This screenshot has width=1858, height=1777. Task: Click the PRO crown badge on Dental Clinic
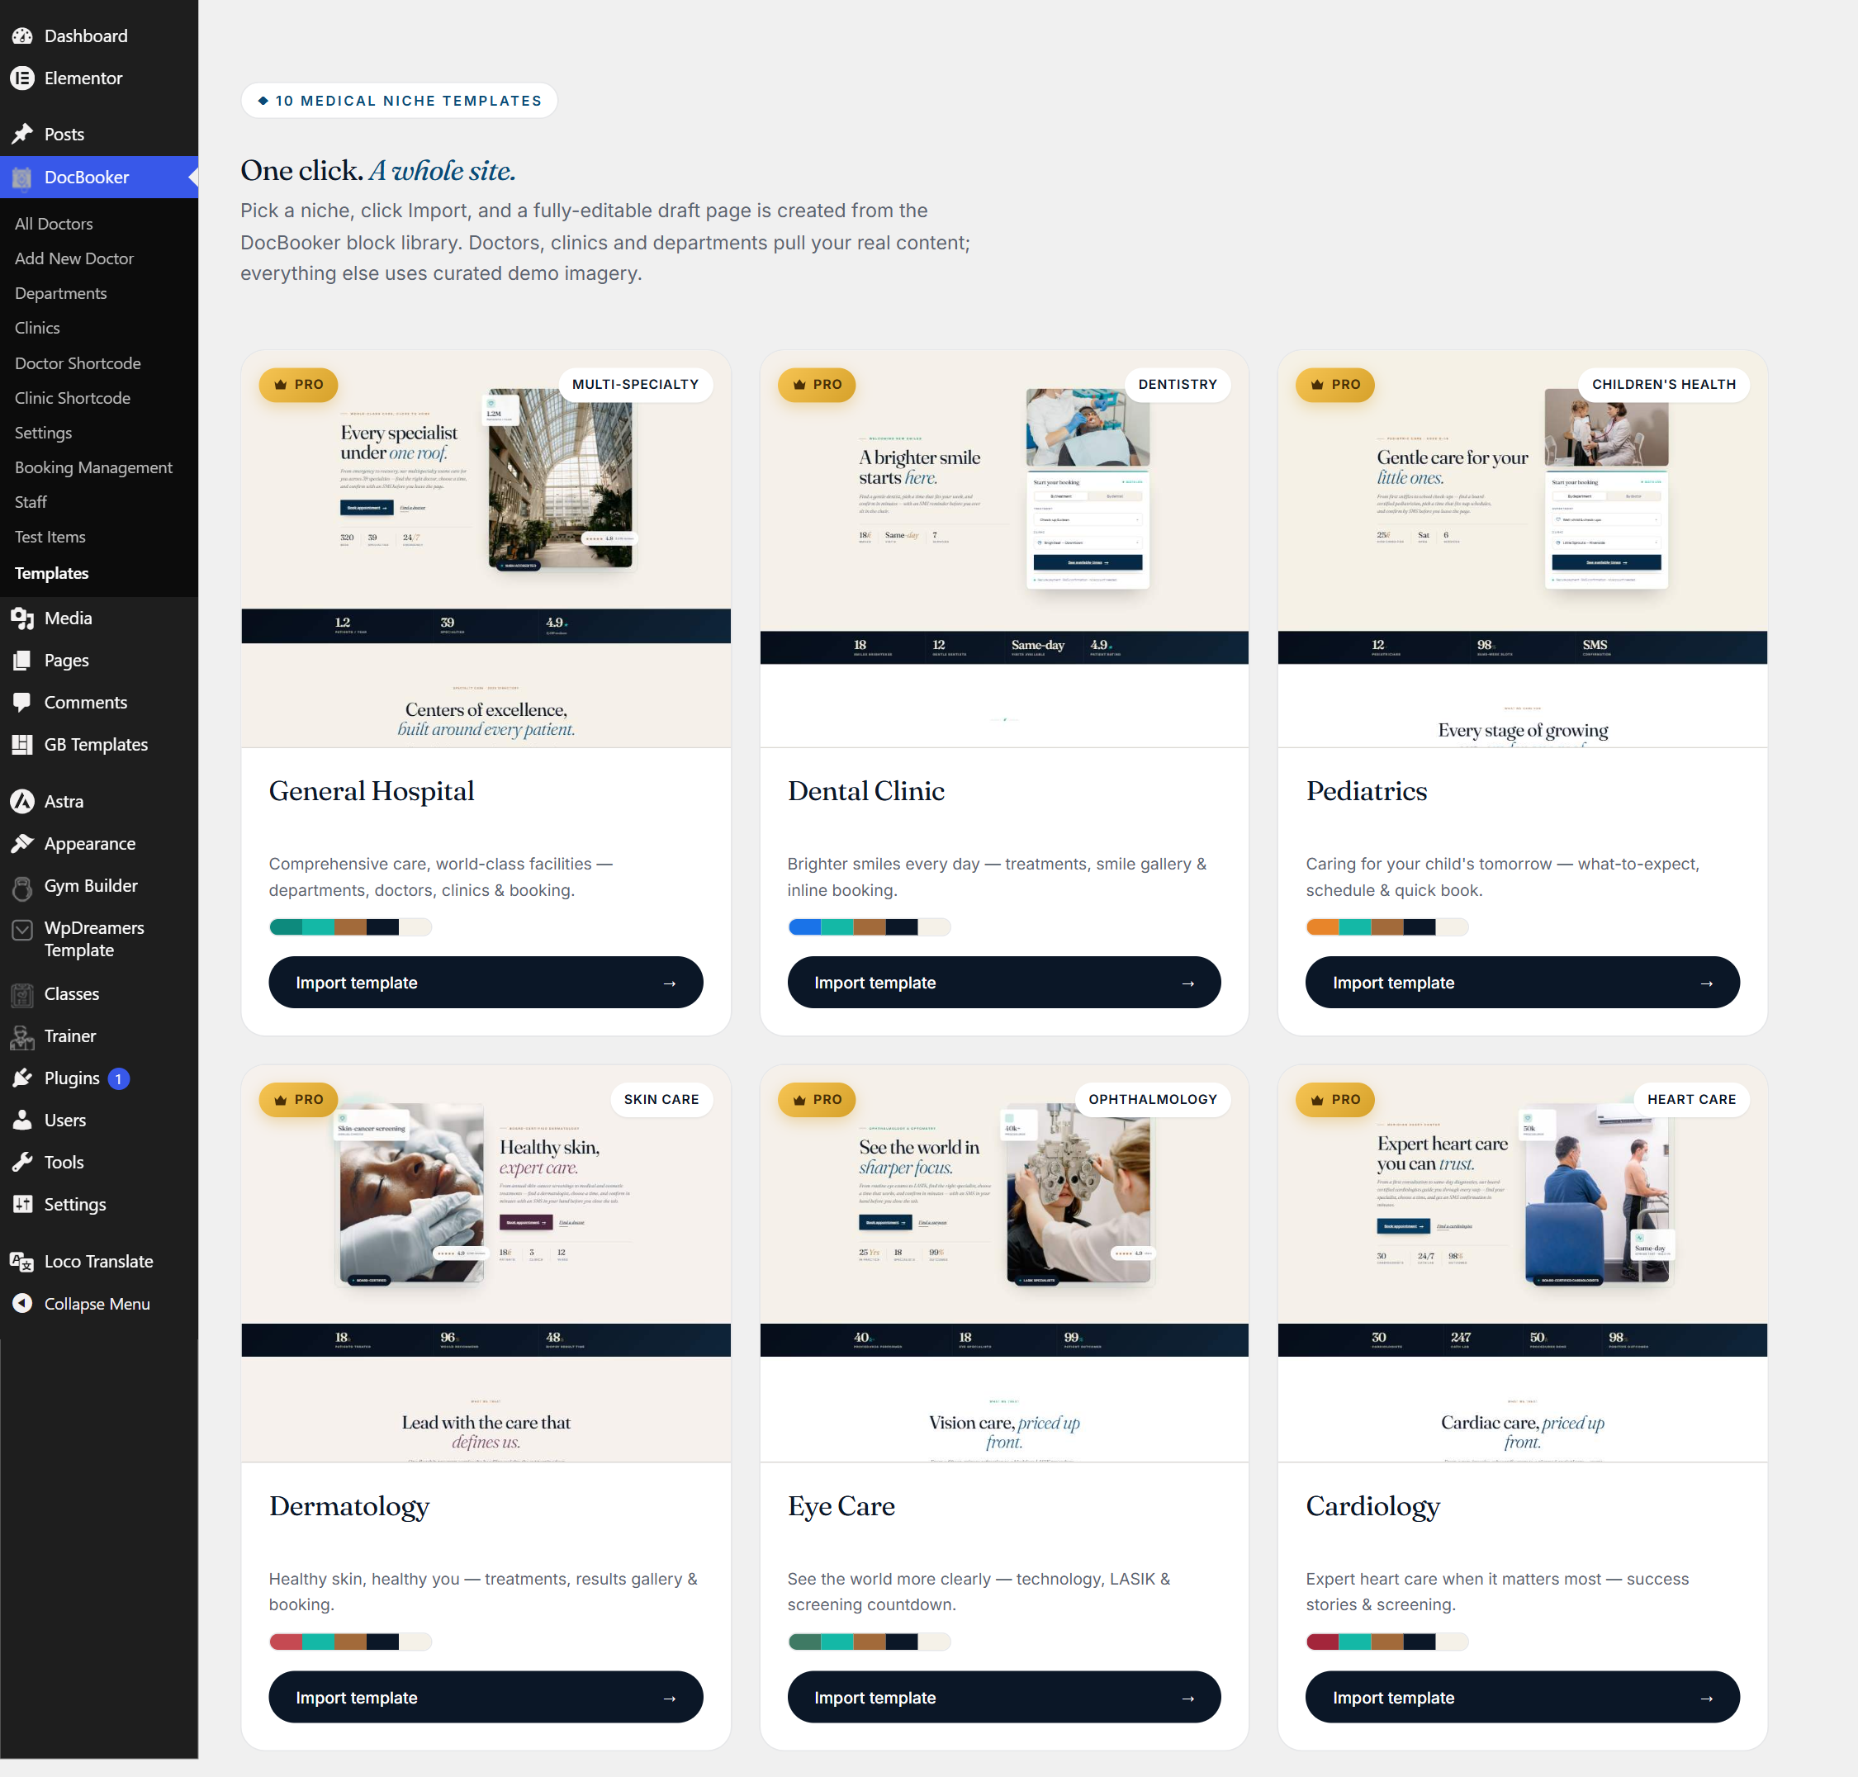pyautogui.click(x=817, y=385)
